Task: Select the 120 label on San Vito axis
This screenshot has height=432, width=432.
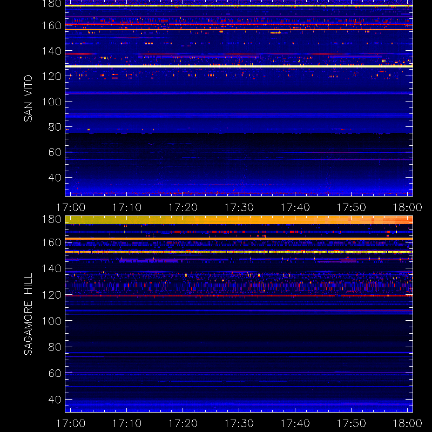Action: pos(51,76)
